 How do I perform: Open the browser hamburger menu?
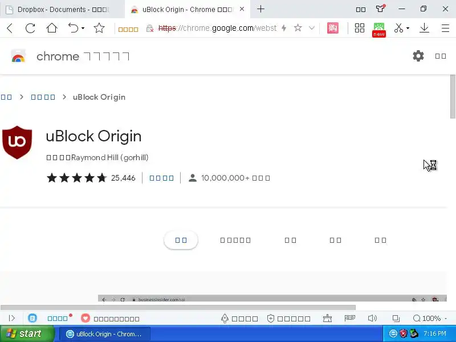click(445, 28)
